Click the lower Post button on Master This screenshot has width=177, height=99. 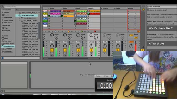tap(136, 38)
